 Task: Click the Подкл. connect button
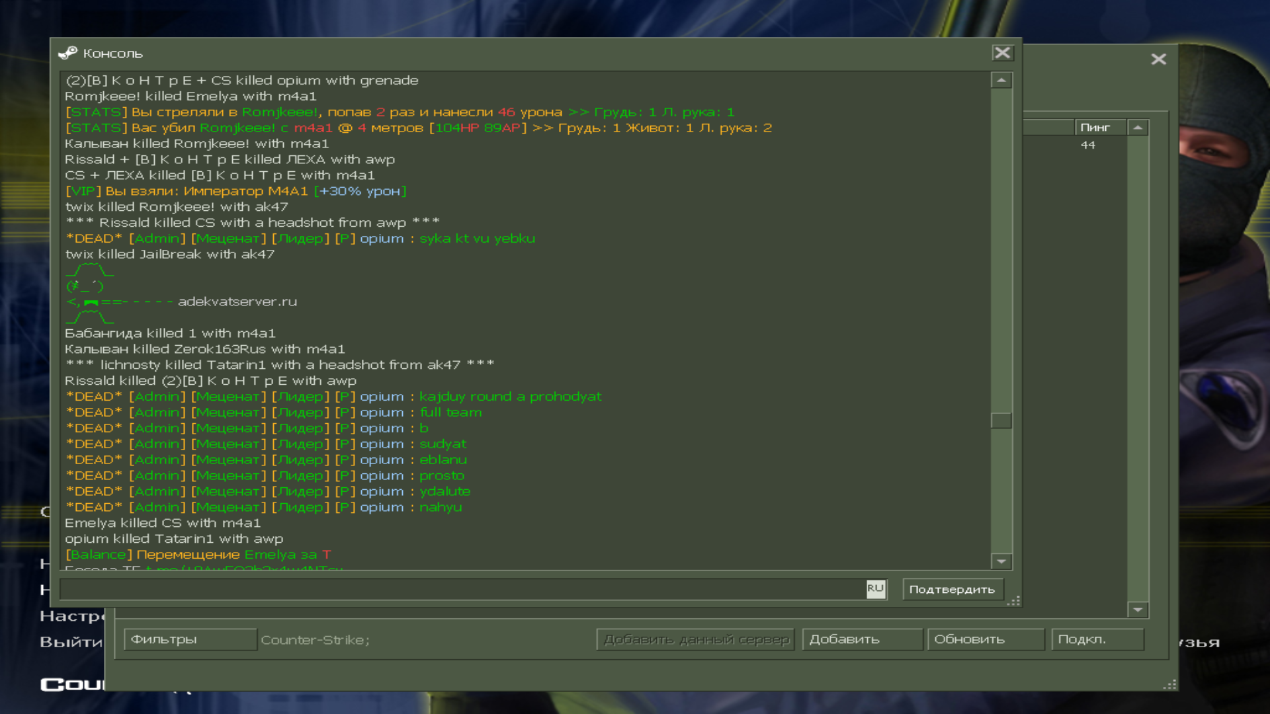point(1097,639)
